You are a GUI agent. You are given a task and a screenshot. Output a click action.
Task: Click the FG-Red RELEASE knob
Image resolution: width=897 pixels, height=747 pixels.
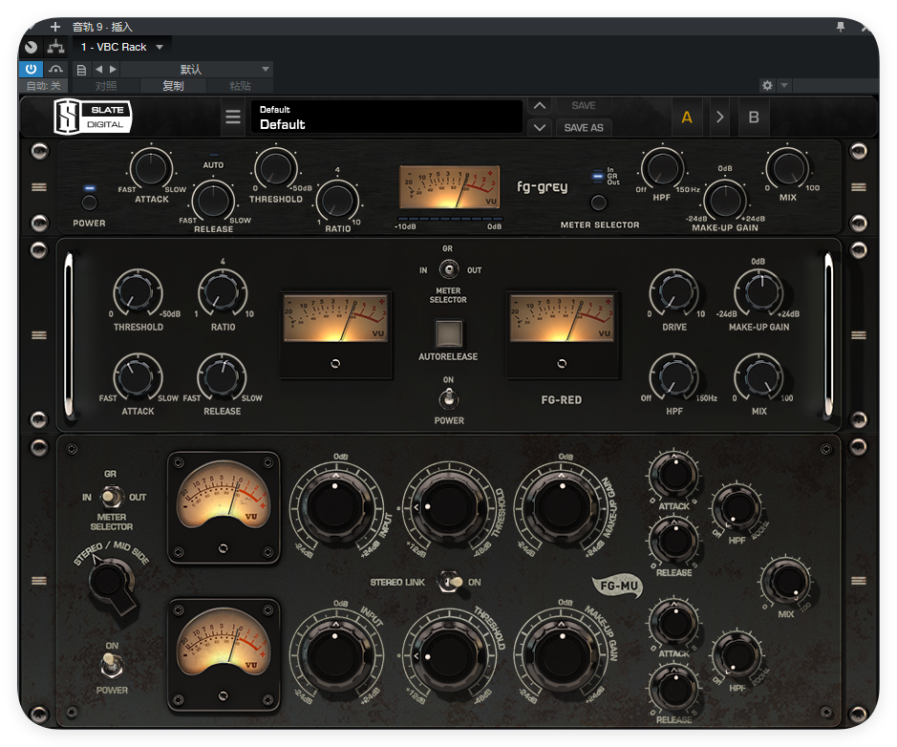tap(222, 376)
